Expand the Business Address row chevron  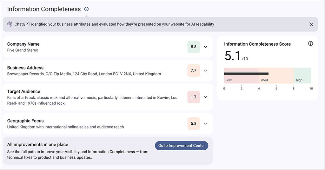(205, 71)
